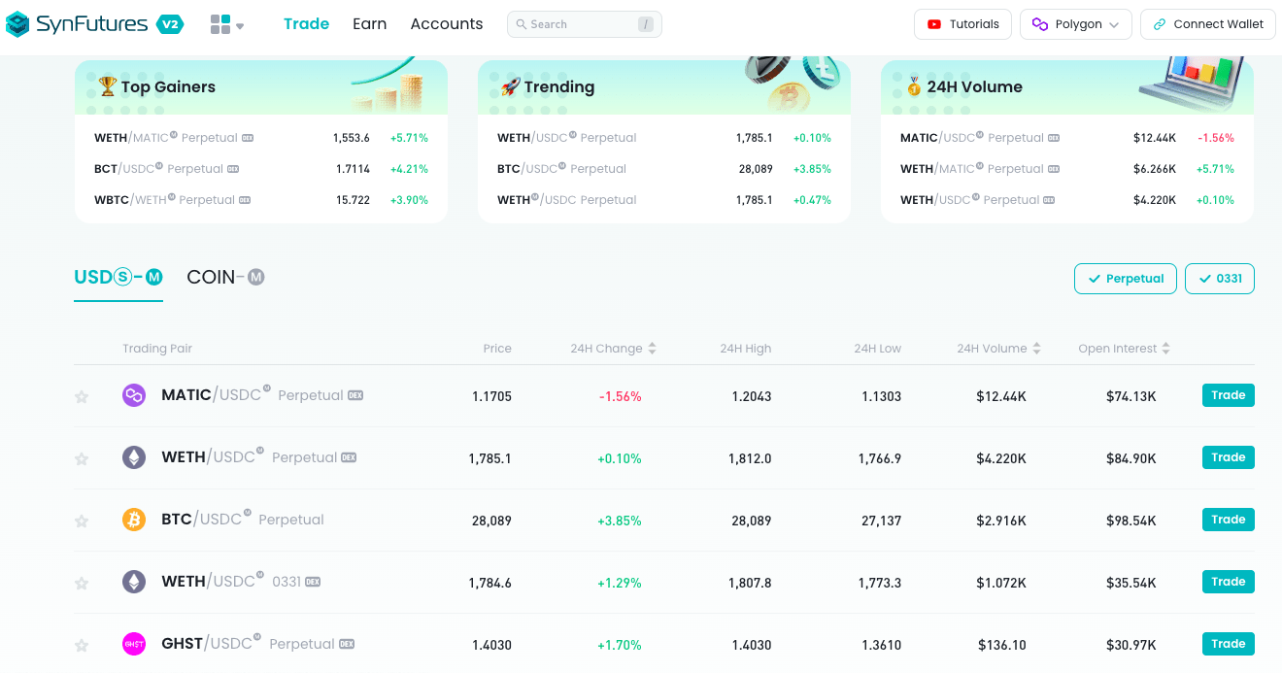Click the trophy icon in Top Gainers

click(x=107, y=86)
